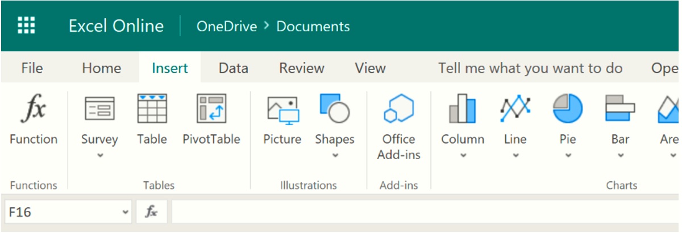Open the app launcher waffle icon

26,26
